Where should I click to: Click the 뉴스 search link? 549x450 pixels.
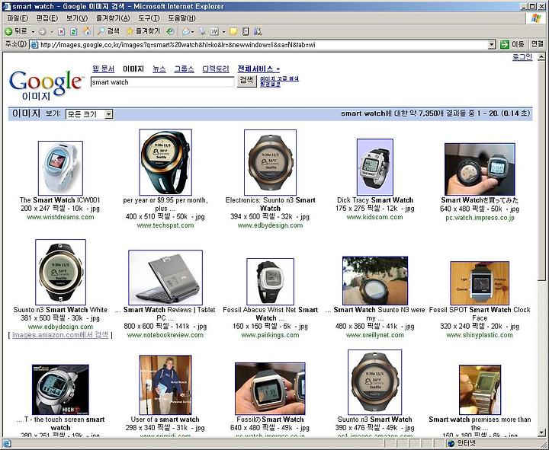pos(159,69)
